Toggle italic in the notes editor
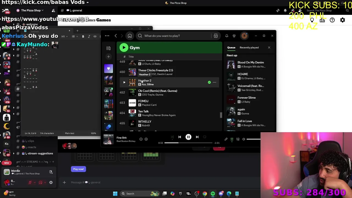 (89, 37)
